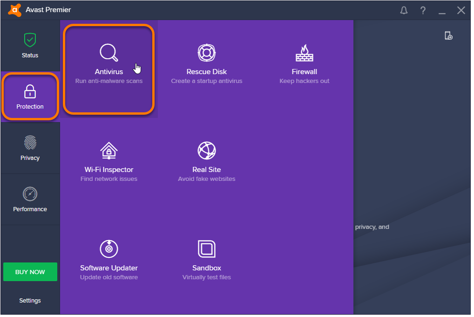The width and height of the screenshot is (474, 317).
Task: Click the notification bell icon
Action: point(404,10)
